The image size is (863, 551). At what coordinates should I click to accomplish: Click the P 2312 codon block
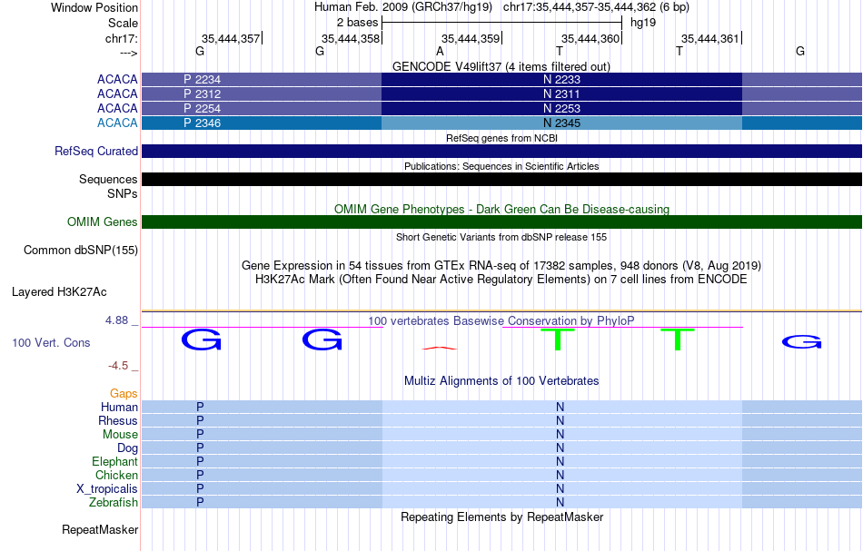pos(262,94)
